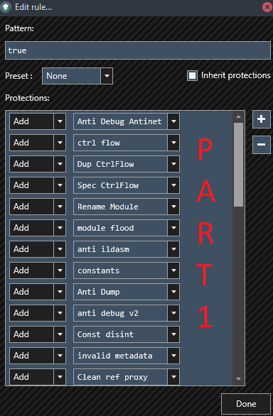
Task: Open Add action dropdown for ctrl flow
Action: (38, 143)
